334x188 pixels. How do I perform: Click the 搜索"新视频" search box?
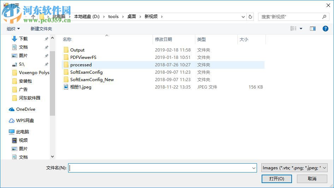click(x=293, y=17)
